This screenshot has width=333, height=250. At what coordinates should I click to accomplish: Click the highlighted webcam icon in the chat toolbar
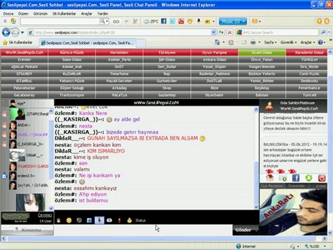click(99, 220)
